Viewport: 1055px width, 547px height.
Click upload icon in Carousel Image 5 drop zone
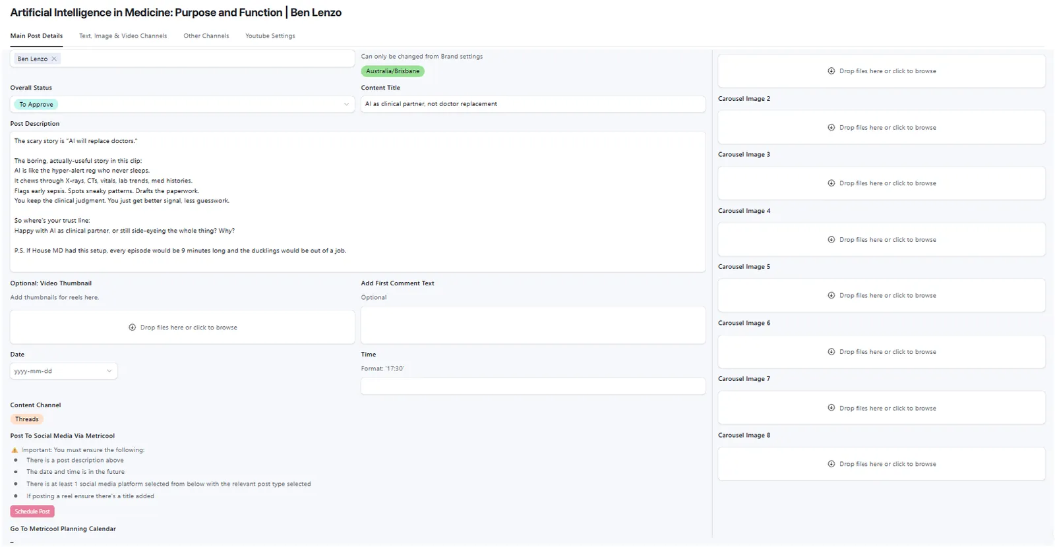tap(831, 295)
